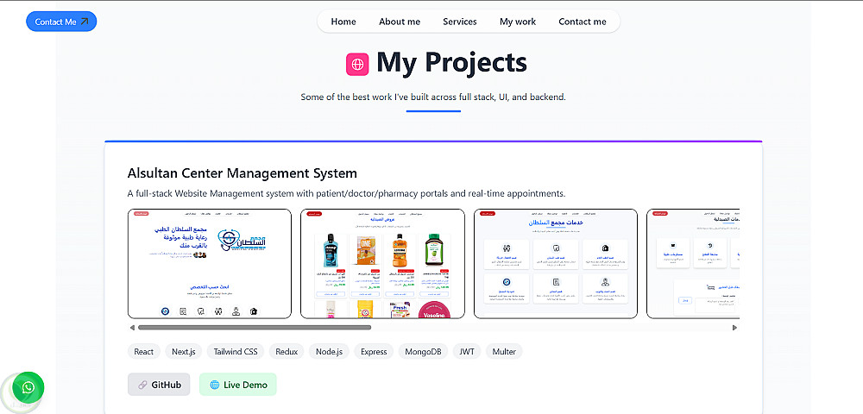Click the horizontal gallery scrollbar thumb
863x414 pixels.
click(255, 328)
